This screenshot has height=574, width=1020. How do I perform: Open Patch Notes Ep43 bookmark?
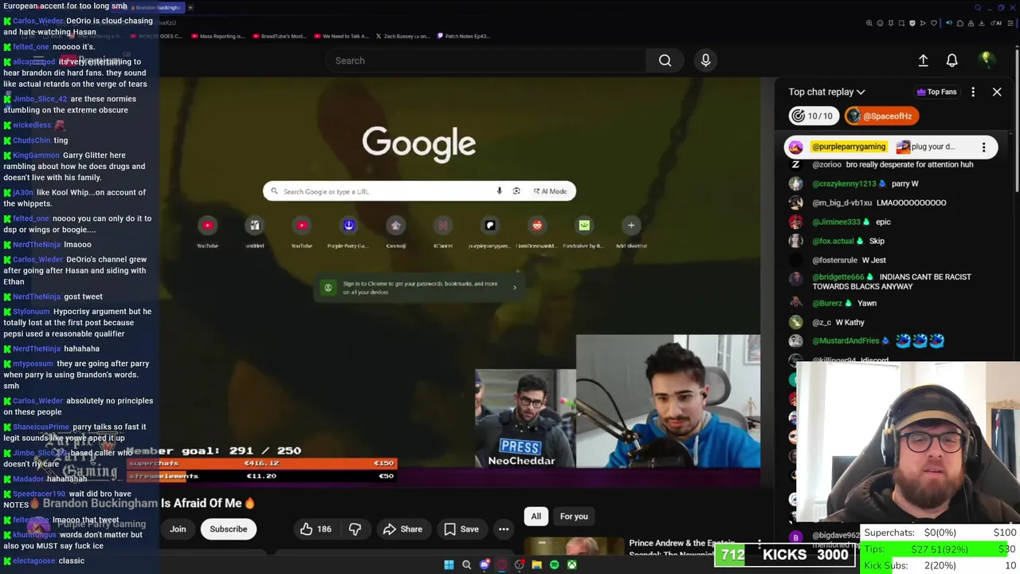coord(463,36)
